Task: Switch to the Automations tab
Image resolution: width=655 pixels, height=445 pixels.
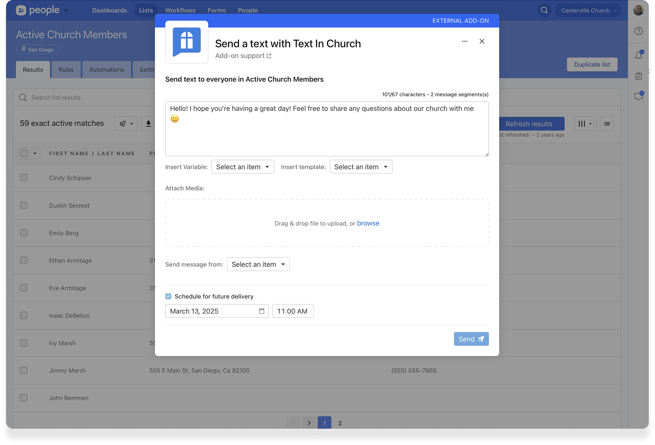Action: click(x=107, y=70)
